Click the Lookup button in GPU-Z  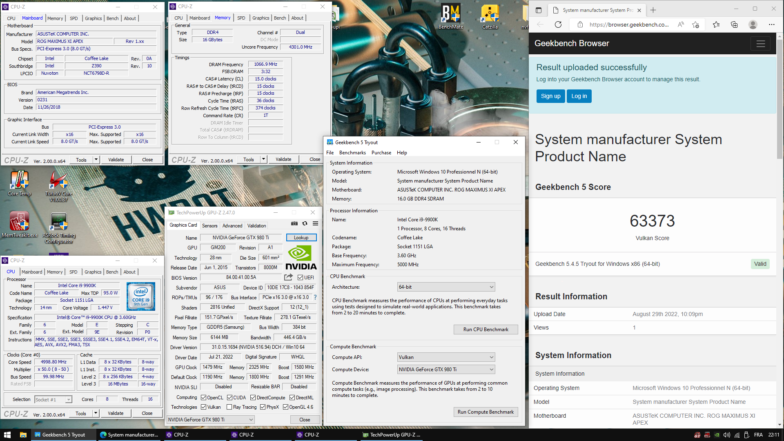[301, 238]
